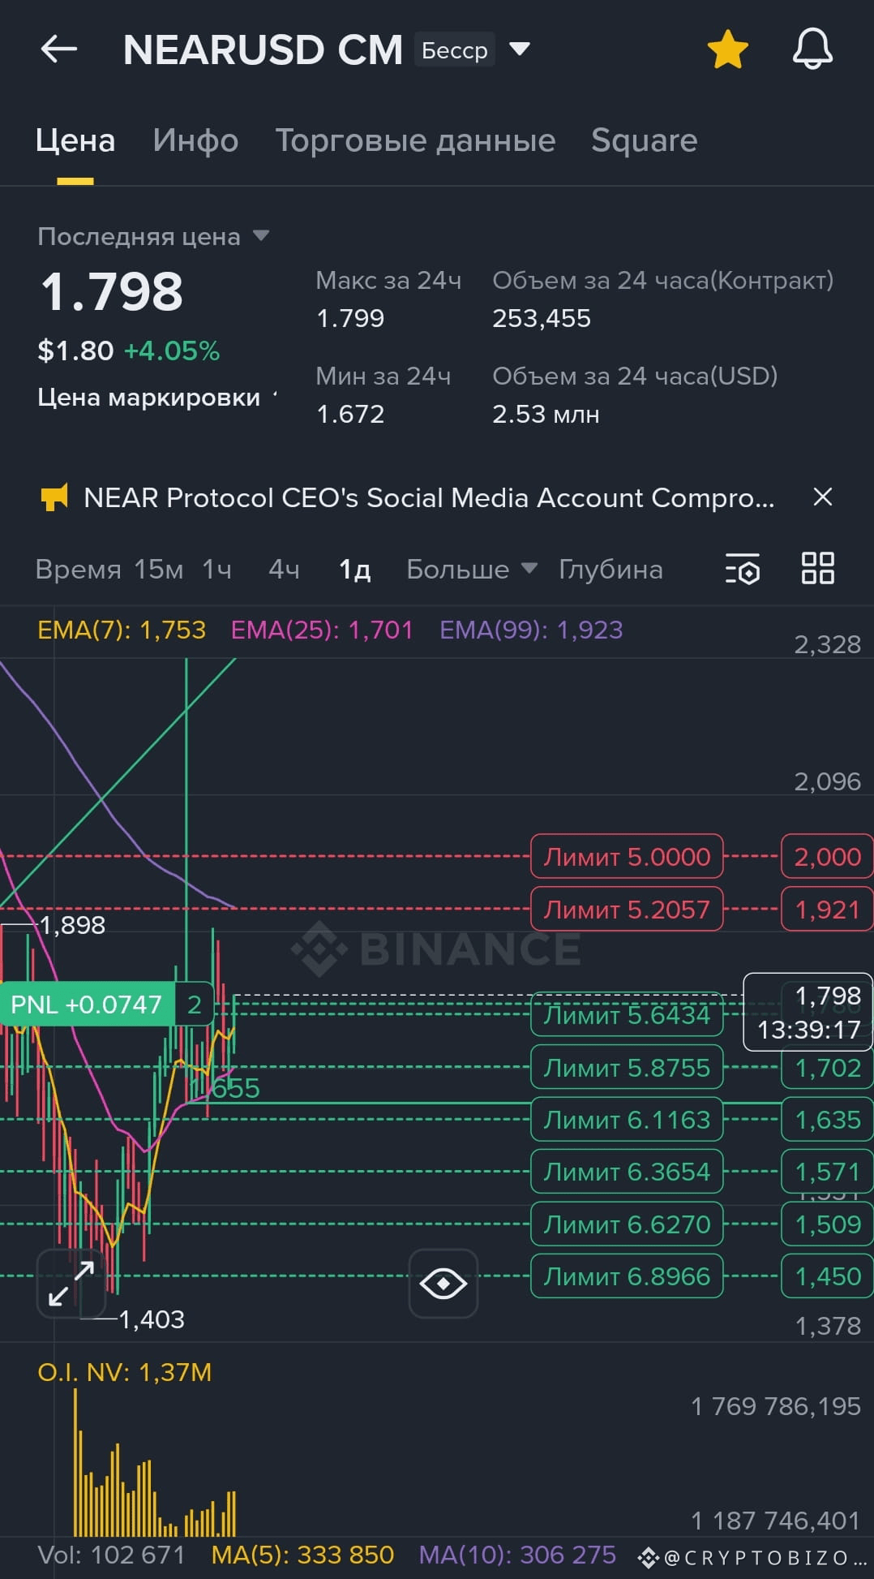The image size is (874, 1579).
Task: Select the Лимит 6.6270 order label
Action: [x=627, y=1224]
